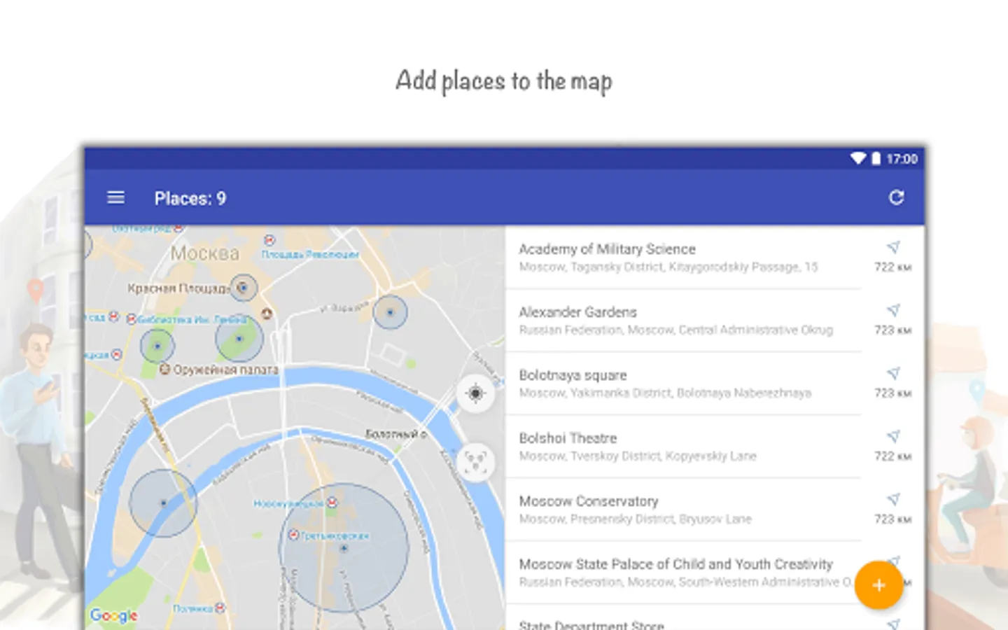
Task: Click the Оружейная палата map label
Action: 225,370
